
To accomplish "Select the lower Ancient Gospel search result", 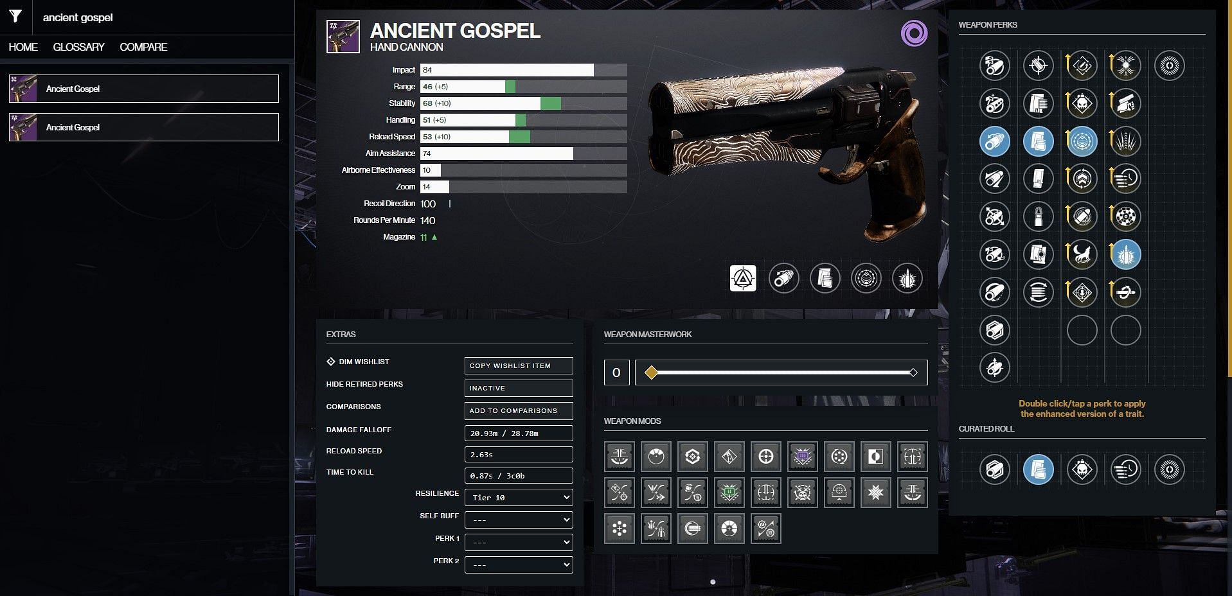I will (x=144, y=127).
